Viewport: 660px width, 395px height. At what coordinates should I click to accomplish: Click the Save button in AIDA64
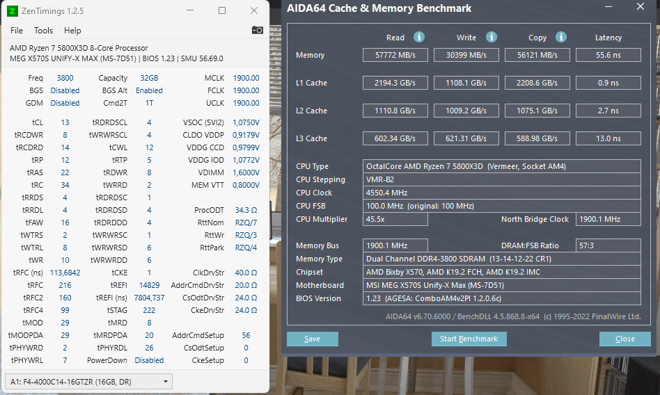pos(313,339)
